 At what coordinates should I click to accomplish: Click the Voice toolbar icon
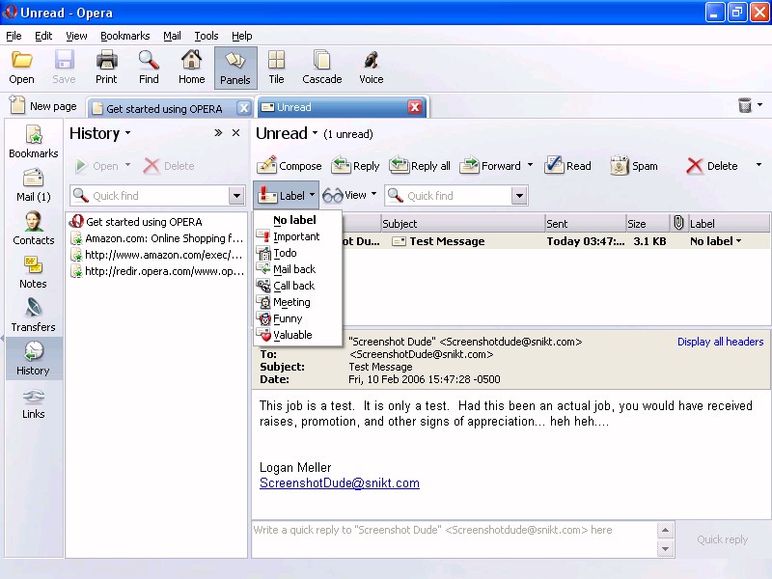coord(371,67)
